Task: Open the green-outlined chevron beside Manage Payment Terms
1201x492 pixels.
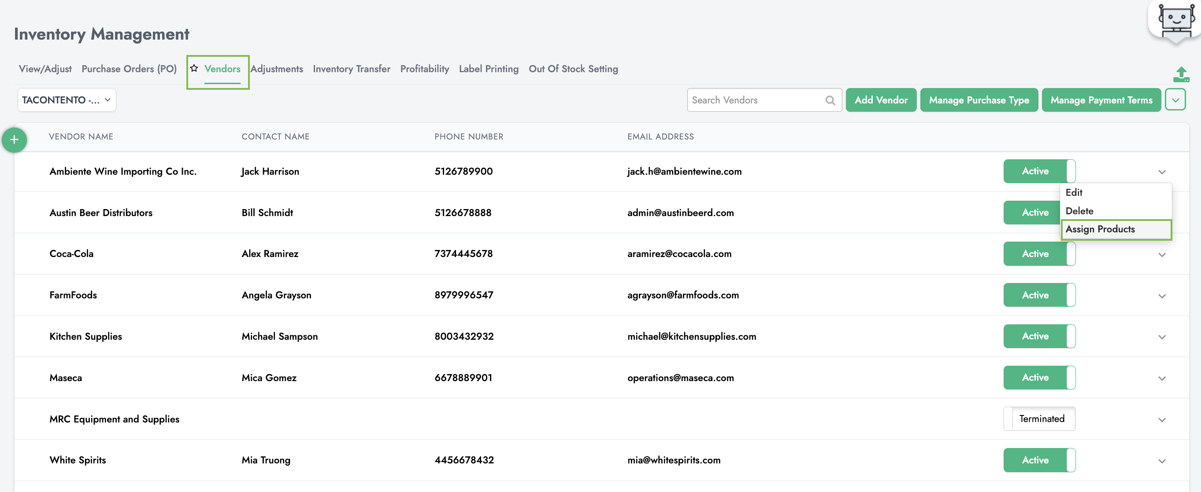Action: 1175,100
